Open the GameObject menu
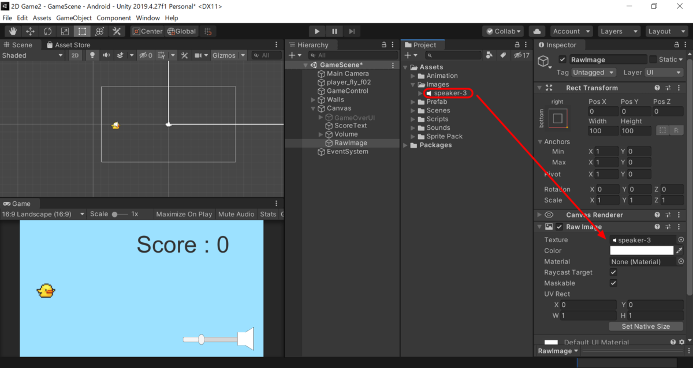 74,18
